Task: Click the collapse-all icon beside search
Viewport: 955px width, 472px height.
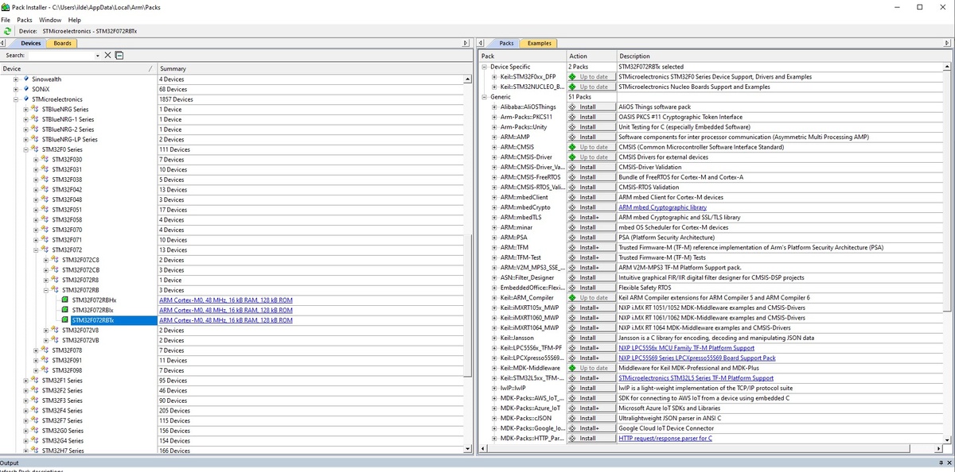Action: pyautogui.click(x=119, y=55)
